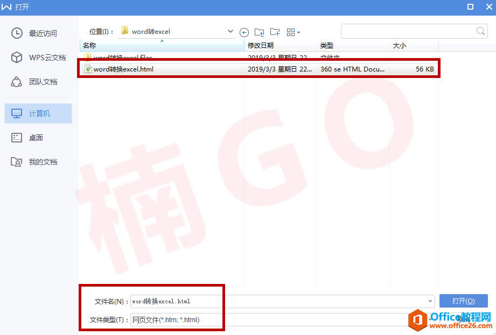Viewport: 496px width, 335px height.
Task: Open the view mode grid dropdown
Action: (x=293, y=32)
